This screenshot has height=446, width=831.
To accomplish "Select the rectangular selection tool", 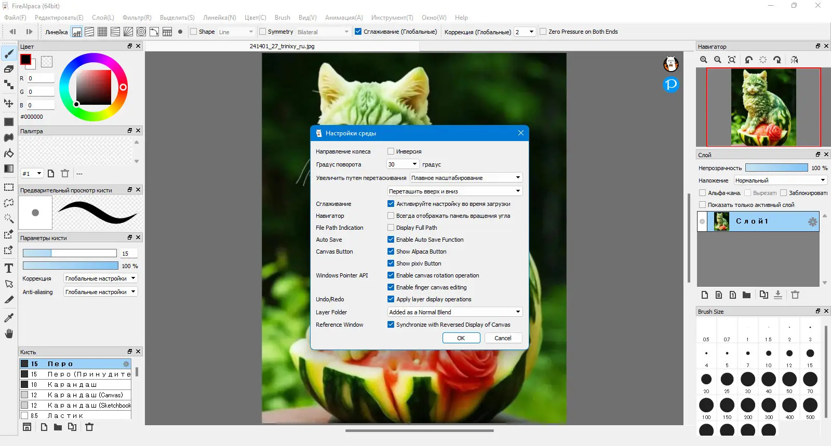I will tap(9, 187).
